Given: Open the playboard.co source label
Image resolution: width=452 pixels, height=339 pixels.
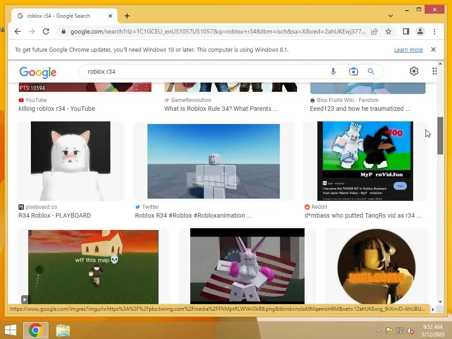Looking at the screenshot, I should click(x=38, y=207).
